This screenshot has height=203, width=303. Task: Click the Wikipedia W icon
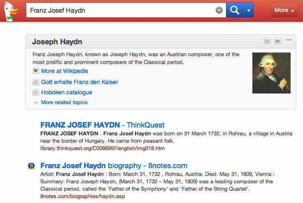pyautogui.click(x=36, y=71)
